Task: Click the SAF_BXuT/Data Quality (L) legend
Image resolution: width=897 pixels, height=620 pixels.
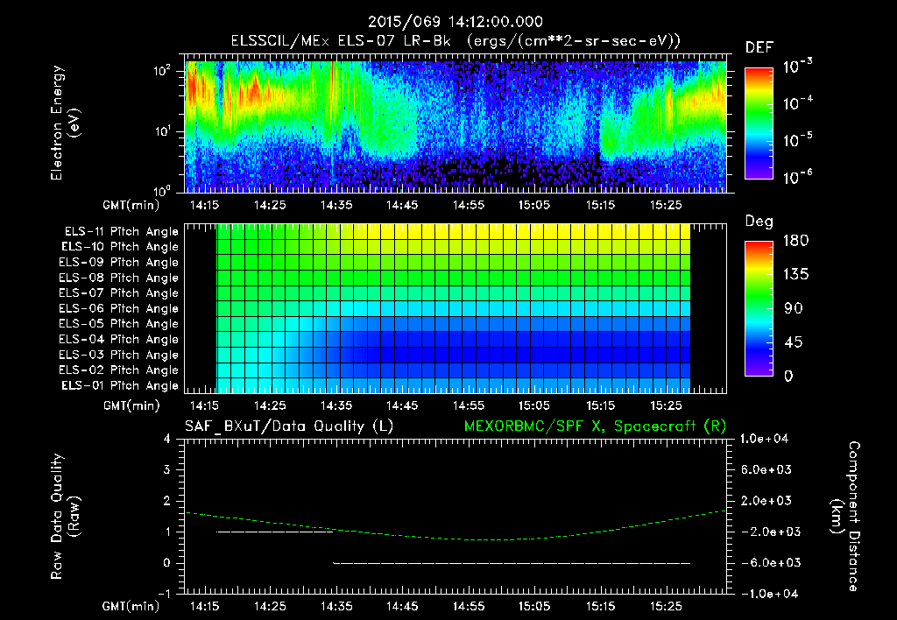Action: tap(289, 426)
